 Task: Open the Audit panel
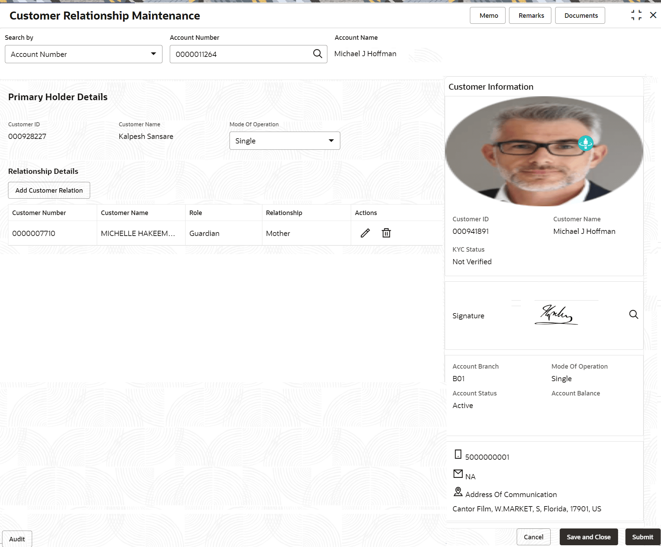[17, 539]
